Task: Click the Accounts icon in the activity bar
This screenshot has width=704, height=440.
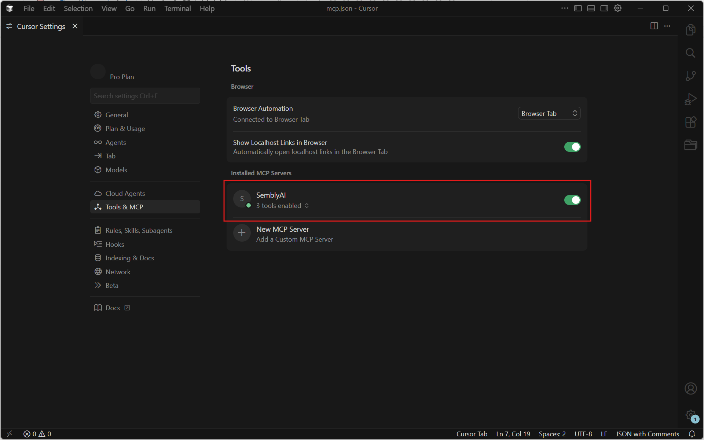Action: click(x=690, y=388)
